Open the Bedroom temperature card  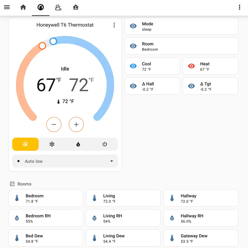pos(46,198)
